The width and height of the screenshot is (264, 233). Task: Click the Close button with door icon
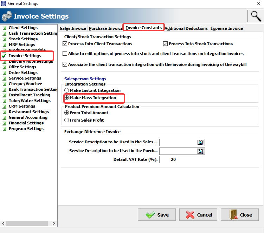pos(240,215)
